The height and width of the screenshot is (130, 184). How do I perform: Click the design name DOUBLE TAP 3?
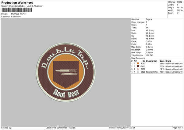click(18, 14)
